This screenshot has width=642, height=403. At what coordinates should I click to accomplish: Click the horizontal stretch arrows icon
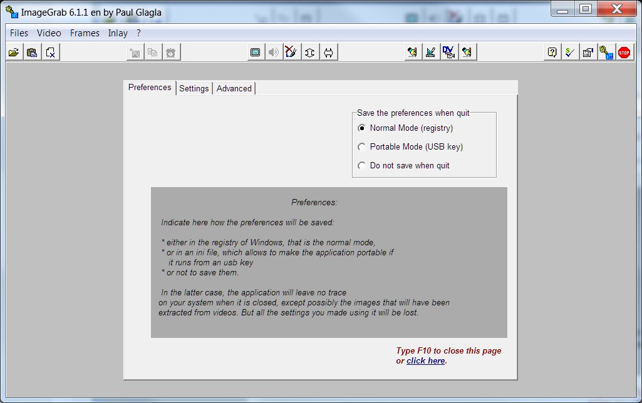pos(328,53)
